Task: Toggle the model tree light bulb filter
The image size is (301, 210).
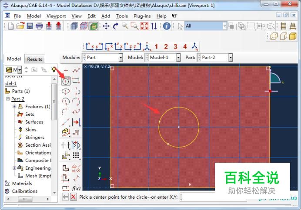Action: [54, 69]
